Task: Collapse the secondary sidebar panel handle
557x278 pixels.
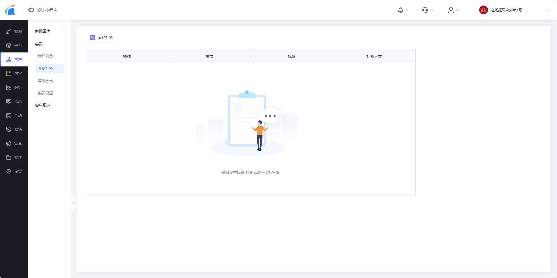Action: pyautogui.click(x=73, y=203)
